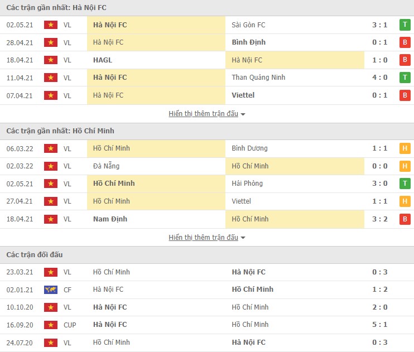Click the Vietnam flag on the 06.03.22 match
Viewport: 414px width, 352px height.
(51, 148)
